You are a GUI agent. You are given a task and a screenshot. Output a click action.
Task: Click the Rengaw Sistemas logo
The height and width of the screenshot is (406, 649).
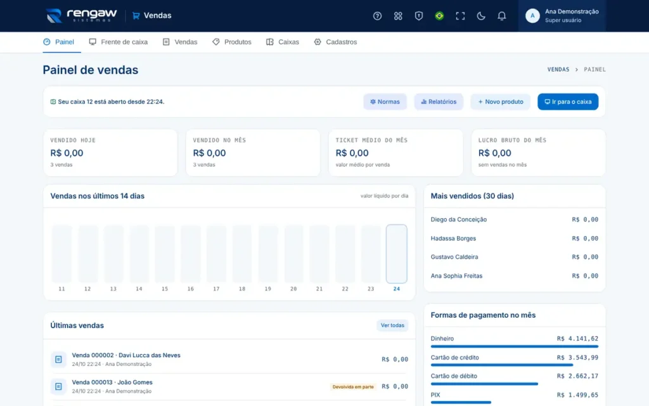(x=81, y=16)
